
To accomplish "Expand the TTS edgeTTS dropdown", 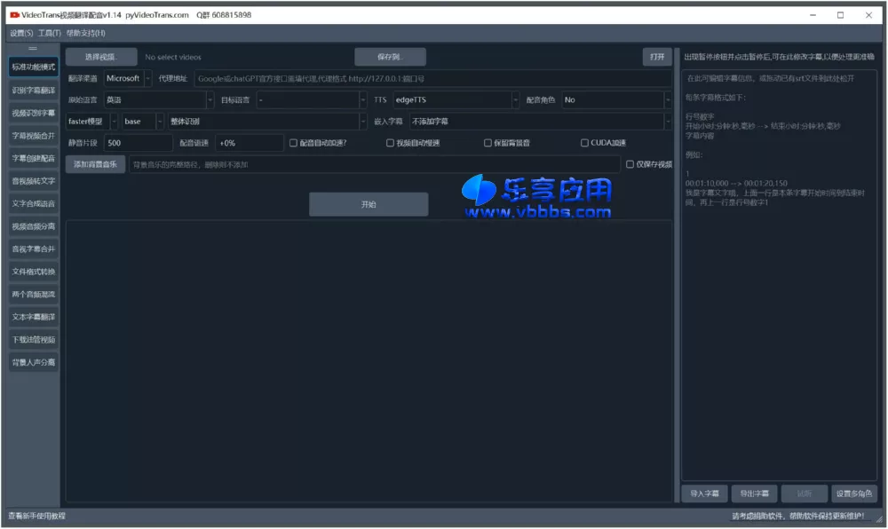I will click(456, 100).
